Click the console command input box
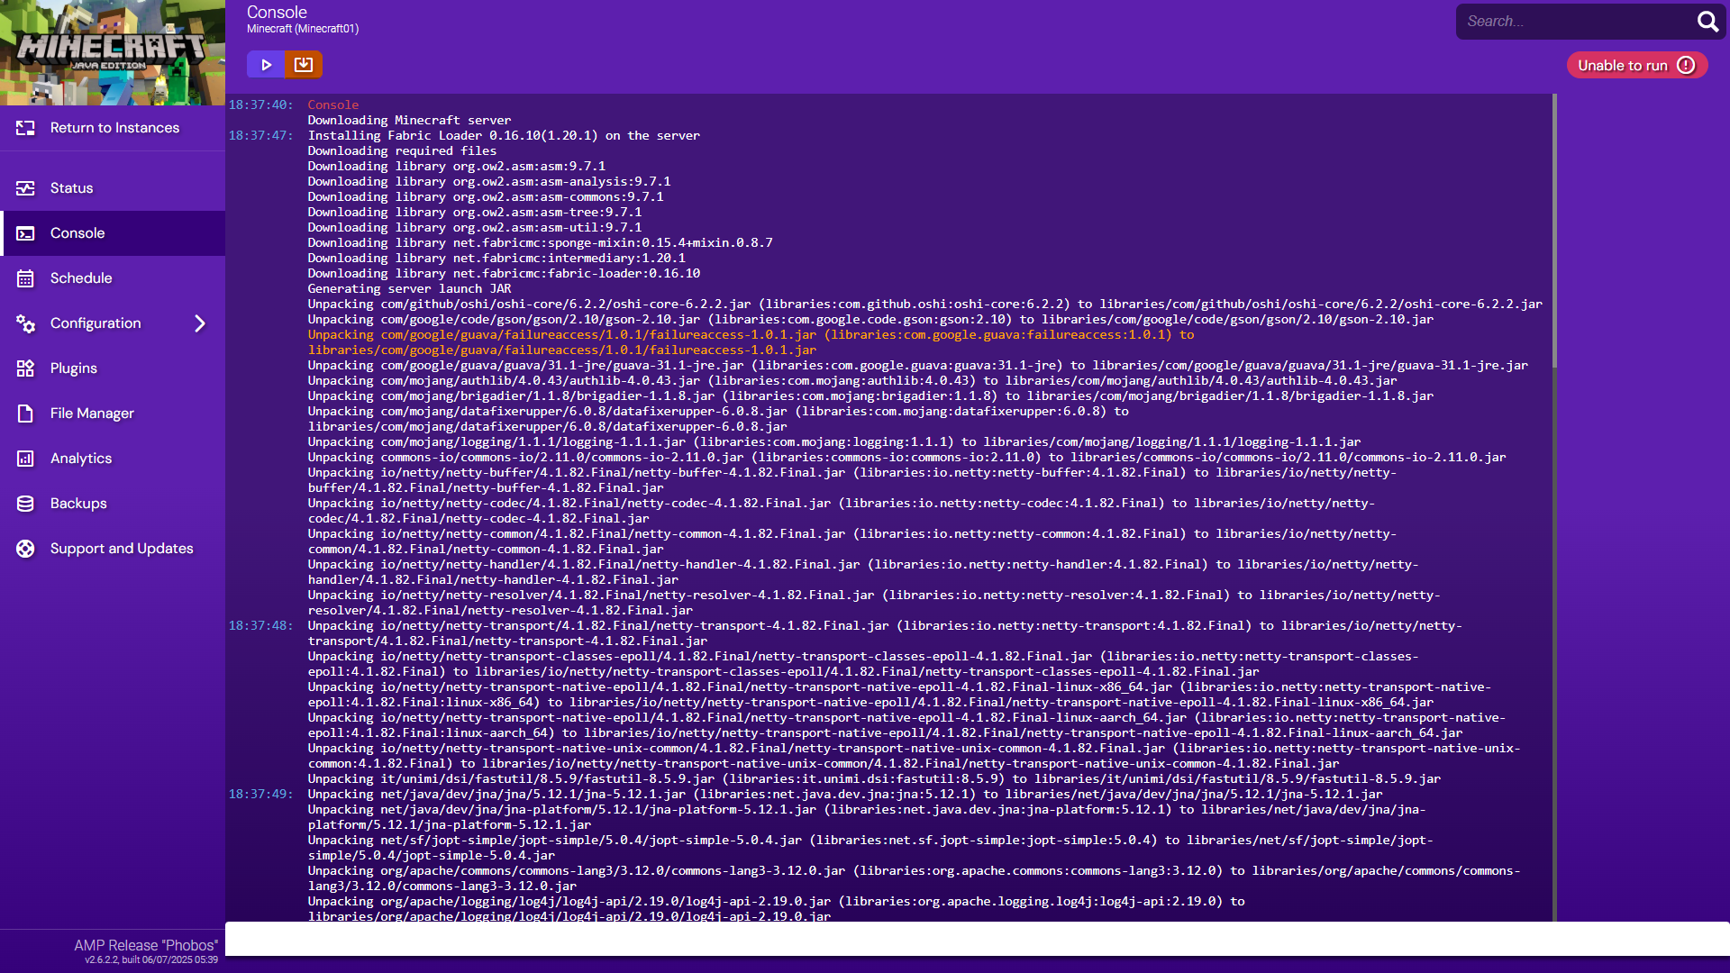1730x973 pixels. [x=978, y=938]
